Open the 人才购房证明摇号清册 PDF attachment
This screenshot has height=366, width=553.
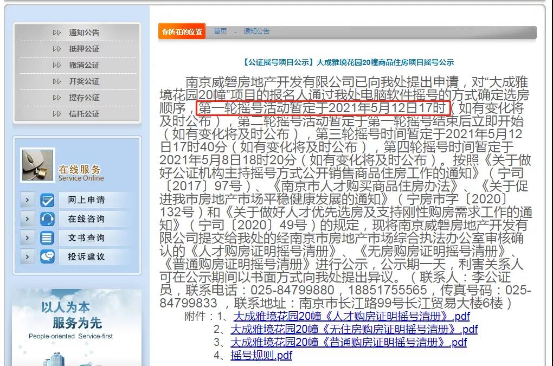[x=351, y=316]
